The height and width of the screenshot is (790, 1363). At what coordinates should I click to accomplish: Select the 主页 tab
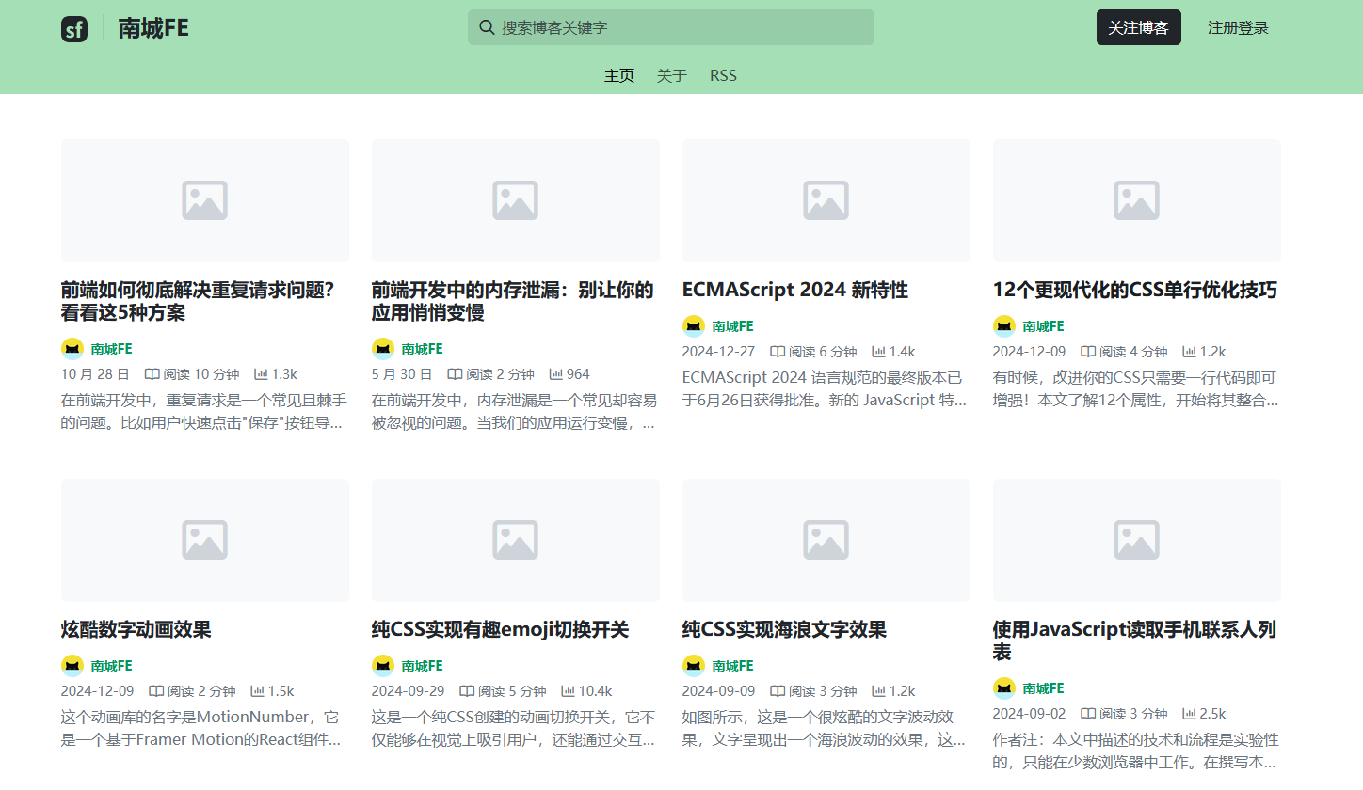click(x=619, y=75)
